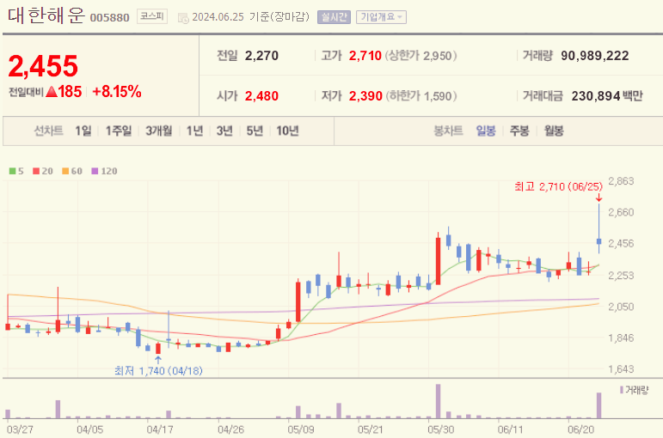The width and height of the screenshot is (663, 438).
Task: Switch to 월봉 candlestick chart
Action: 554,131
